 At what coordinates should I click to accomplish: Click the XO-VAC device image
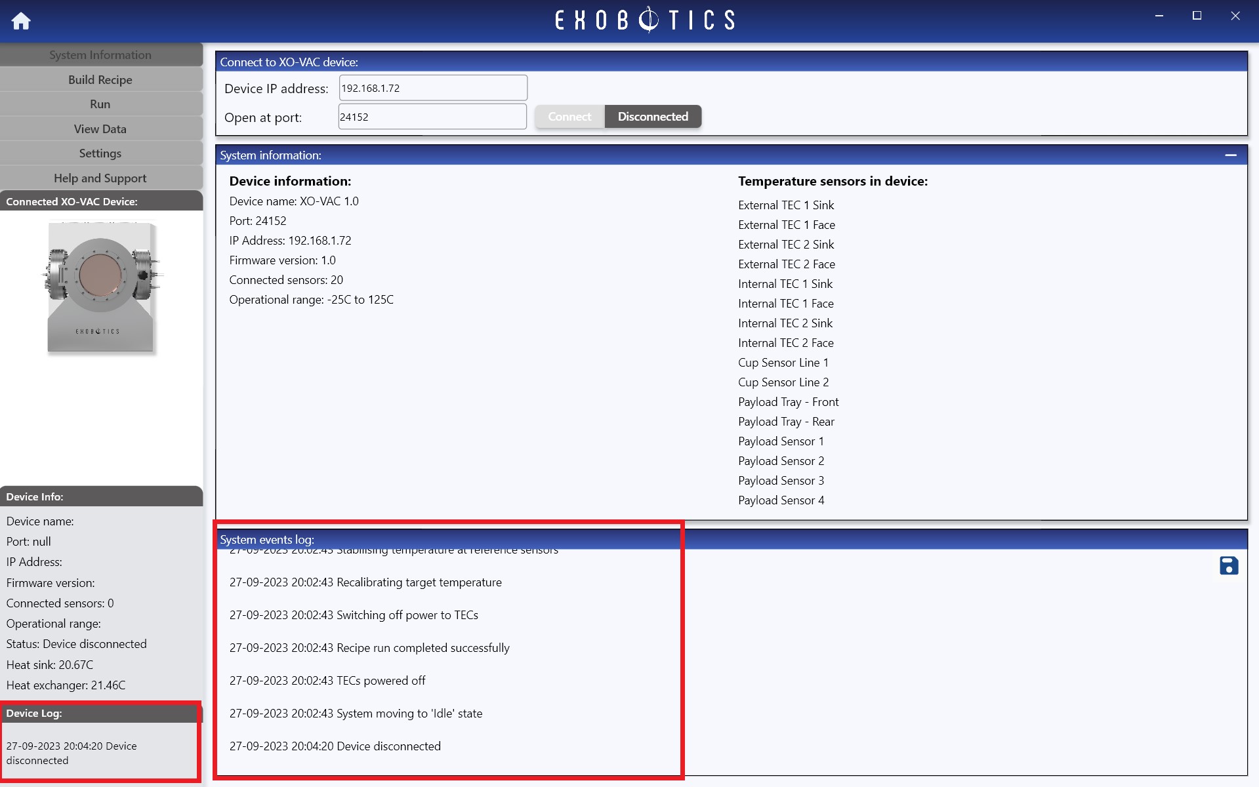point(100,287)
